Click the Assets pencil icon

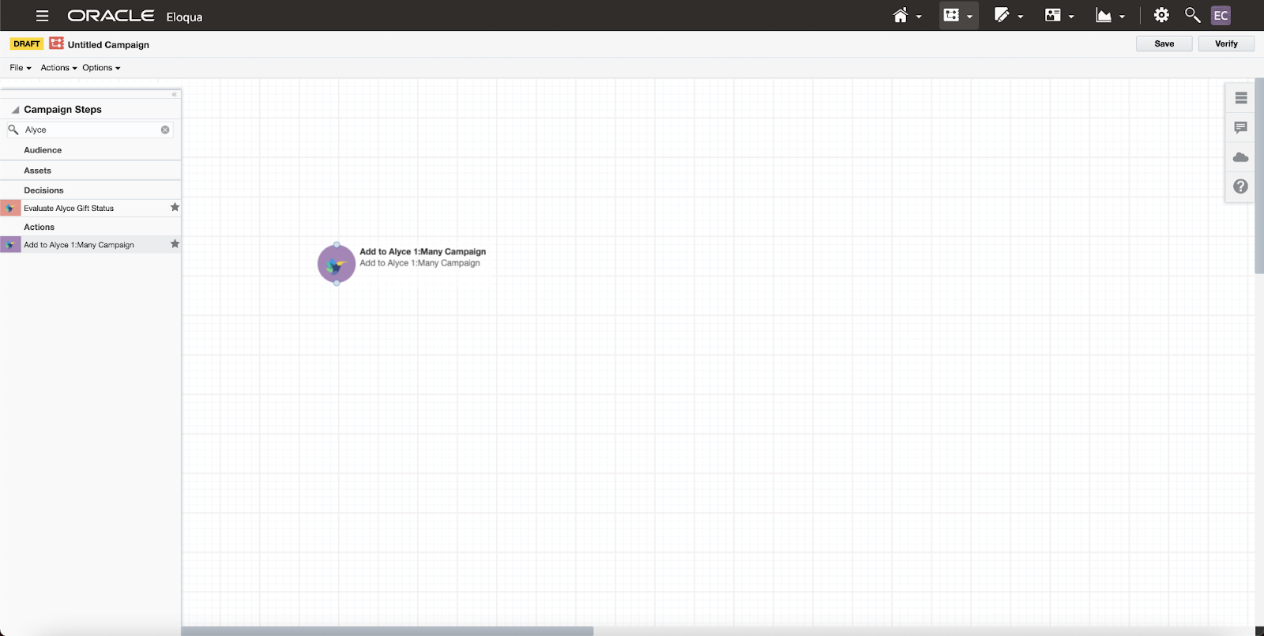1002,15
